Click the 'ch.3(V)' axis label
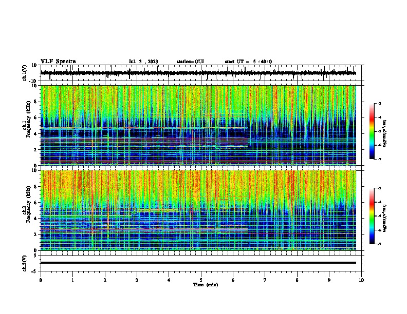Screen dimensions: 407x314 click(25, 263)
